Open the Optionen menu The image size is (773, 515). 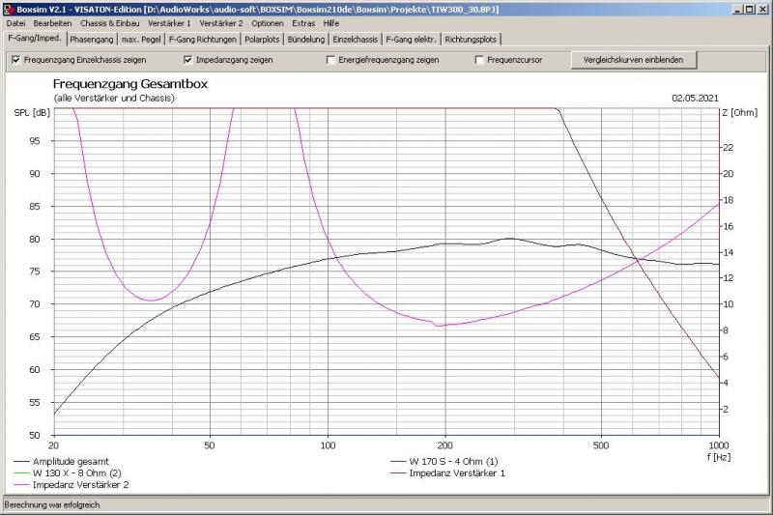click(268, 22)
